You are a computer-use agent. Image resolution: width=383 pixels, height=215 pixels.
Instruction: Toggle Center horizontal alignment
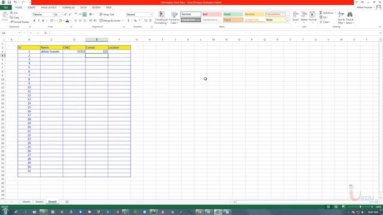[x=80, y=21]
